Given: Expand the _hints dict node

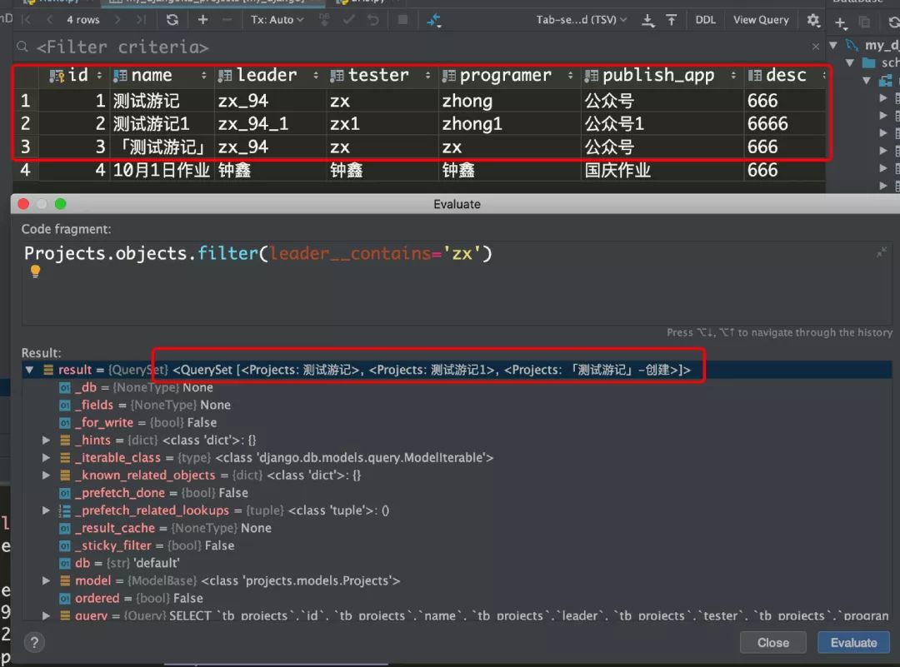Looking at the screenshot, I should tap(47, 440).
